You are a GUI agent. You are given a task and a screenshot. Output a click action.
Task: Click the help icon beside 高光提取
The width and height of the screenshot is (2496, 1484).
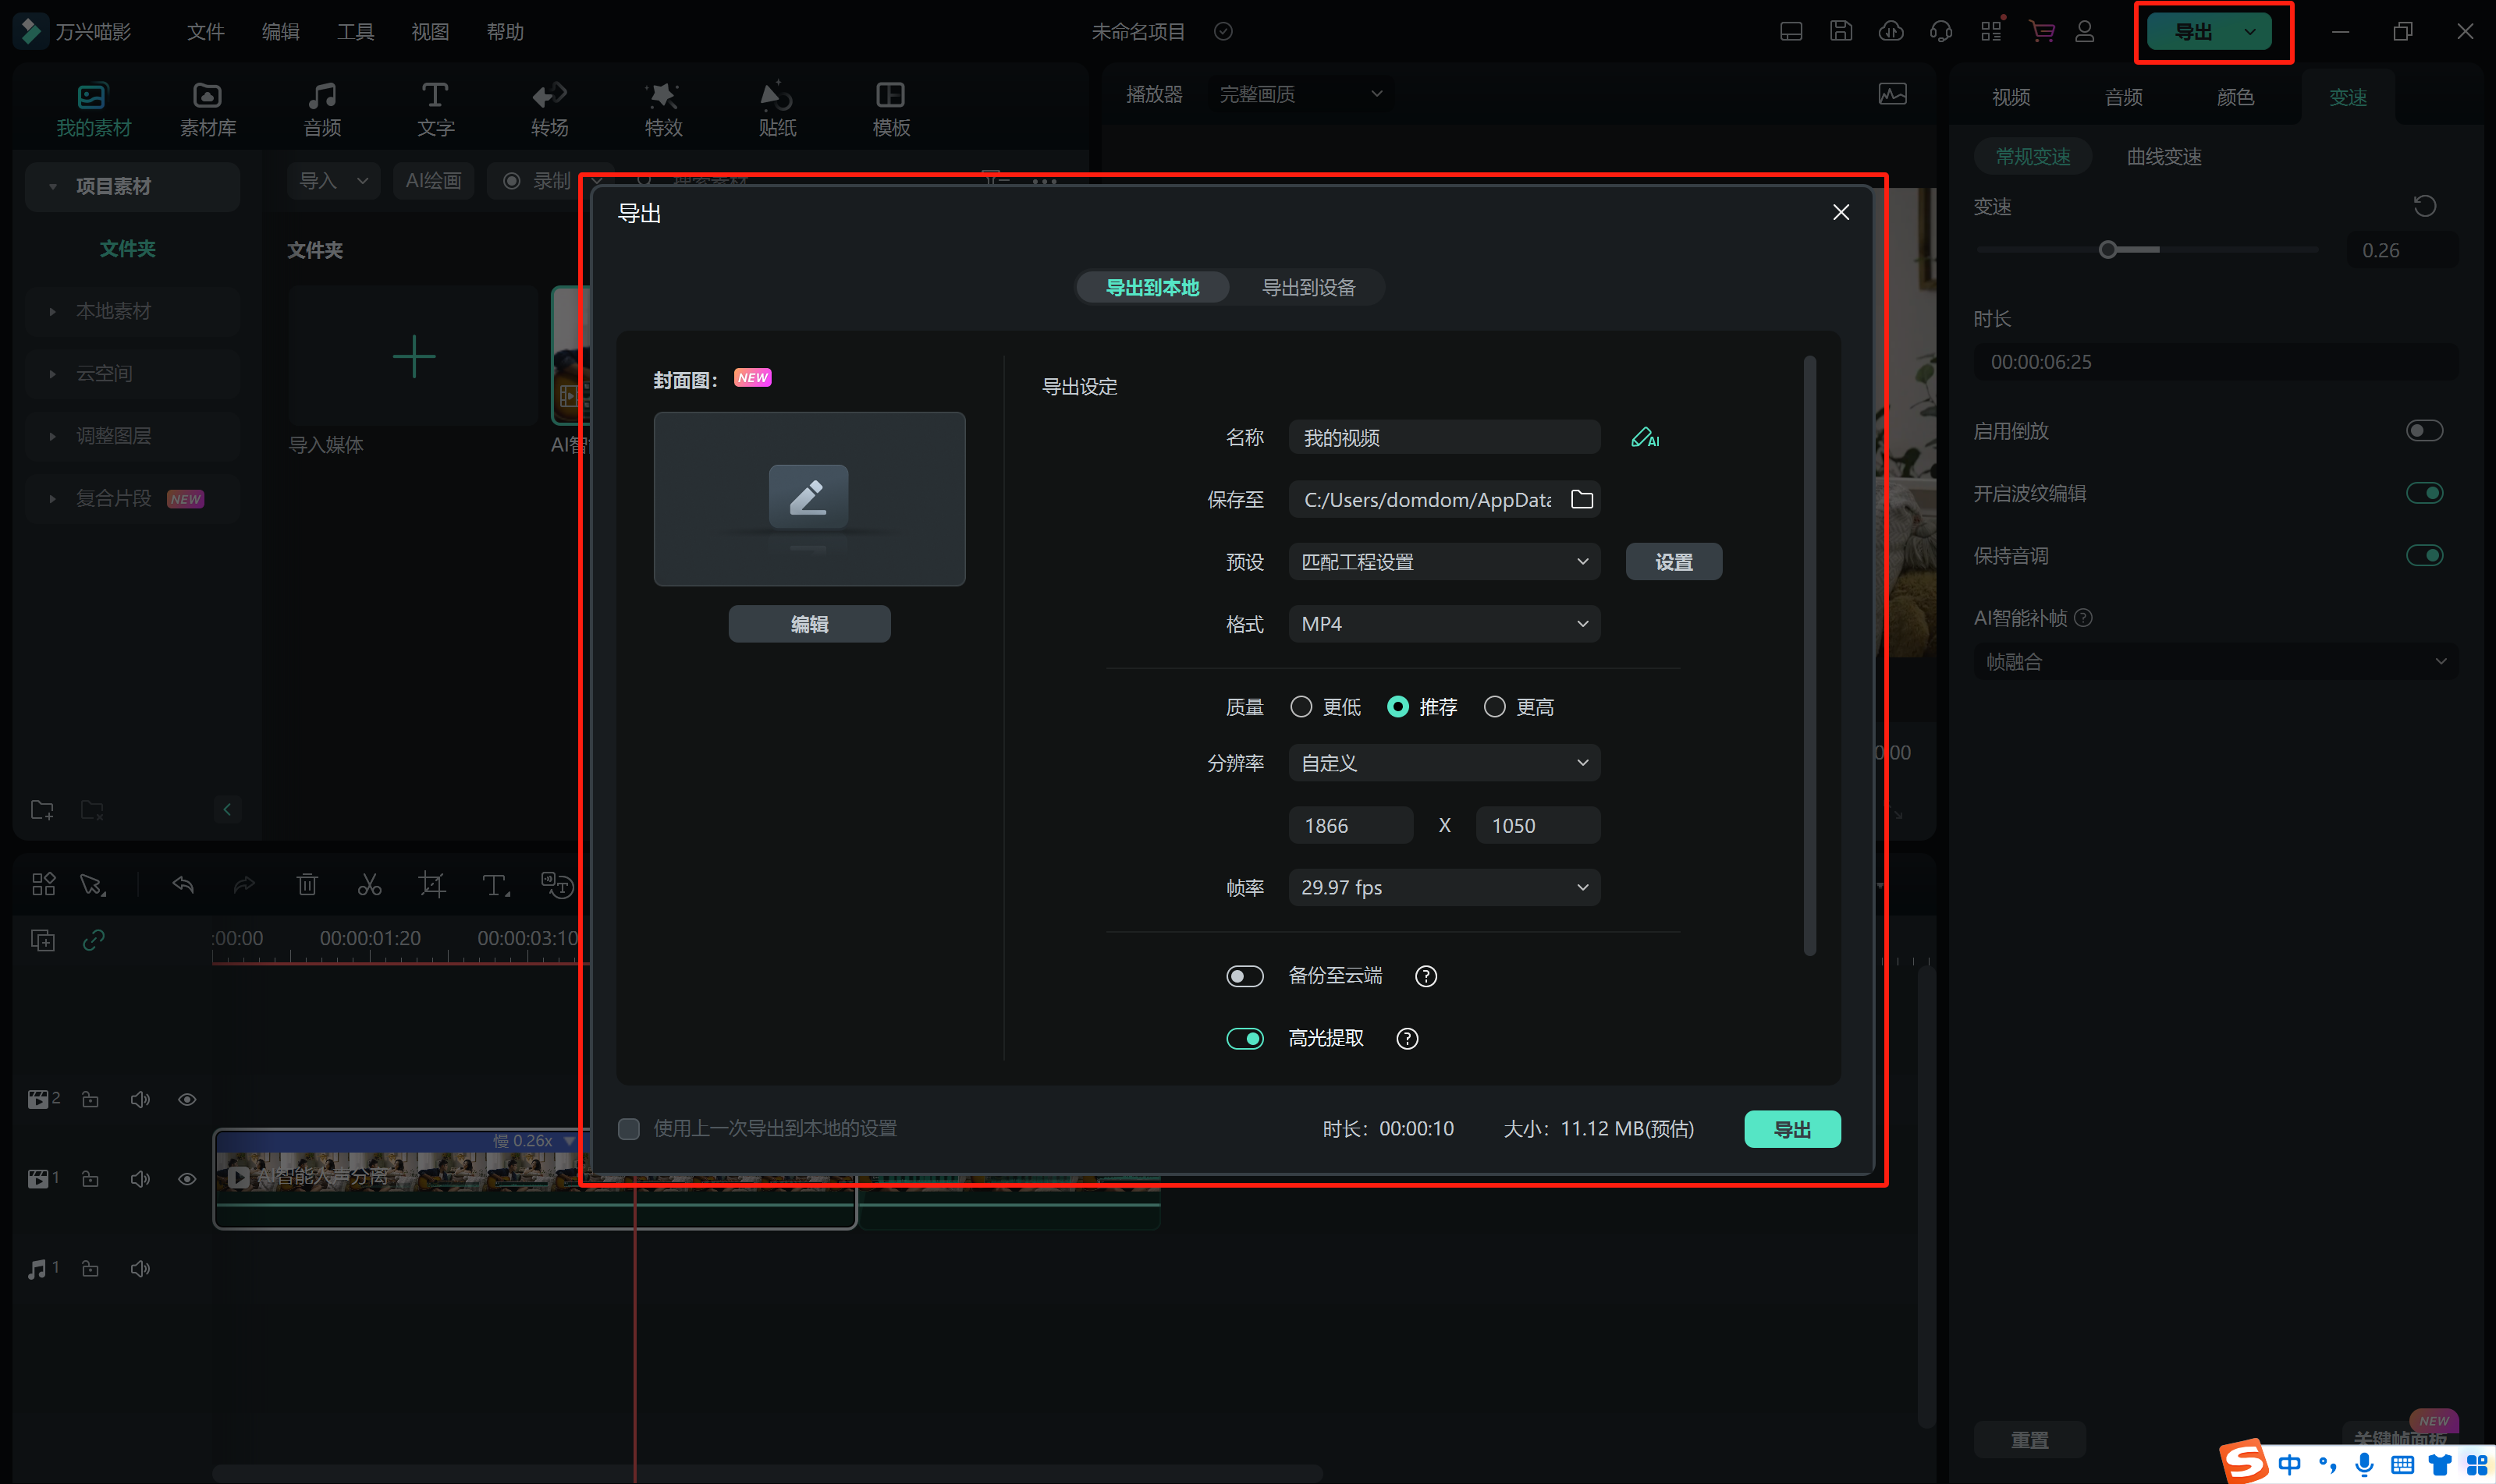pyautogui.click(x=1407, y=1039)
